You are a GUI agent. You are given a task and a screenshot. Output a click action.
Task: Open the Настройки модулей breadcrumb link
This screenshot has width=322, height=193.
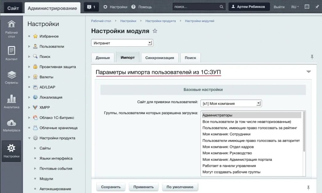coord(200,21)
